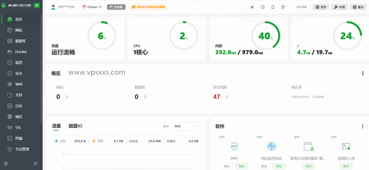Image resolution: width=369 pixels, height=170 pixels.
Task: Switch to the 磁盘IO tab
Action: 75,126
